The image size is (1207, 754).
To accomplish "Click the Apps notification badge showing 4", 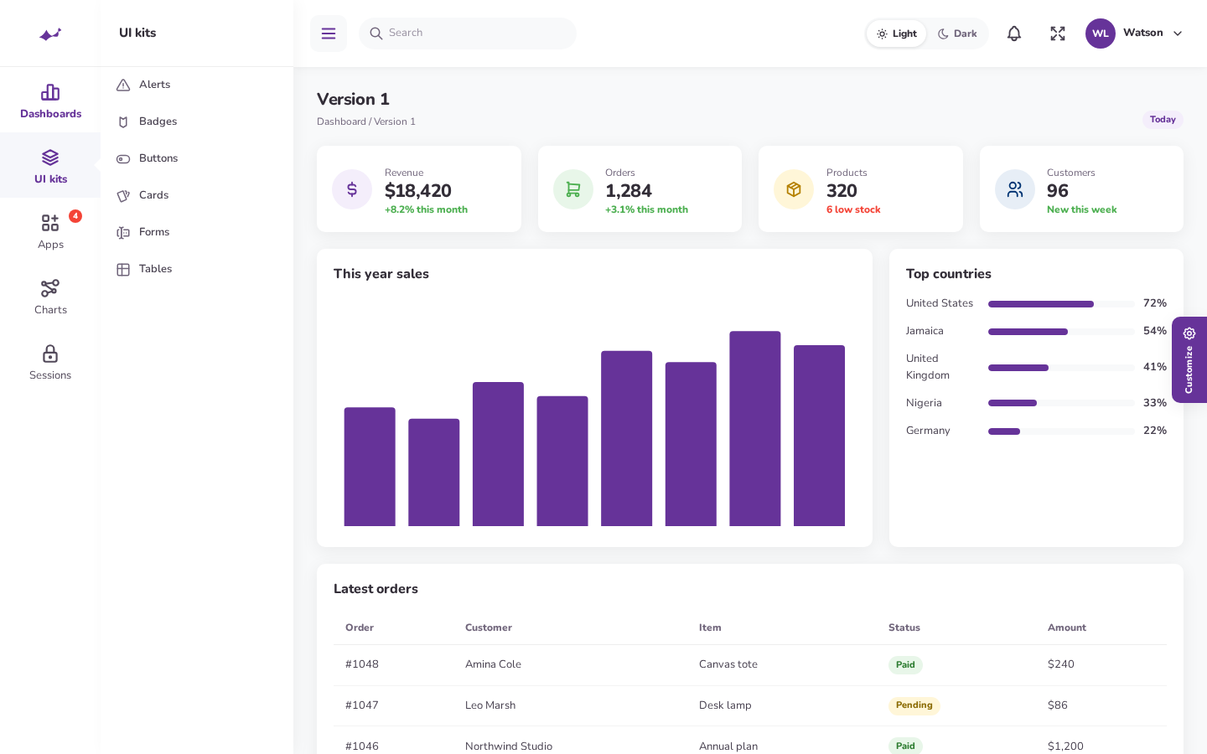I will click(75, 216).
